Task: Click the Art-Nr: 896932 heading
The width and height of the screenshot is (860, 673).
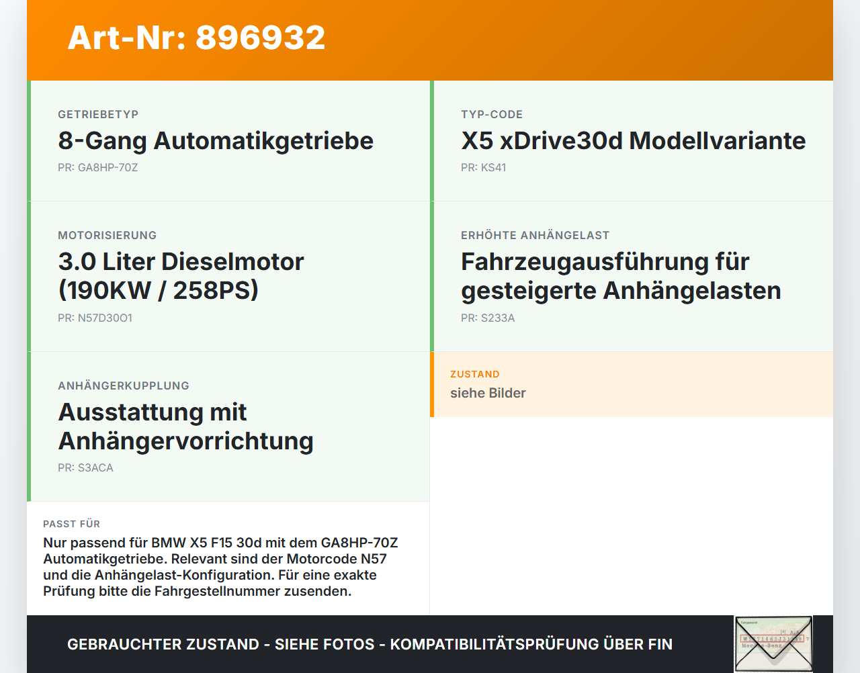Action: point(196,38)
